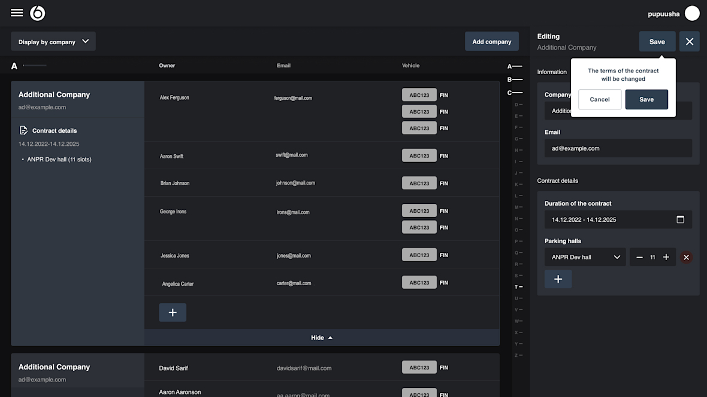Click the Email field showing ad@example.com
Screen dimensions: 707x397
click(618, 148)
